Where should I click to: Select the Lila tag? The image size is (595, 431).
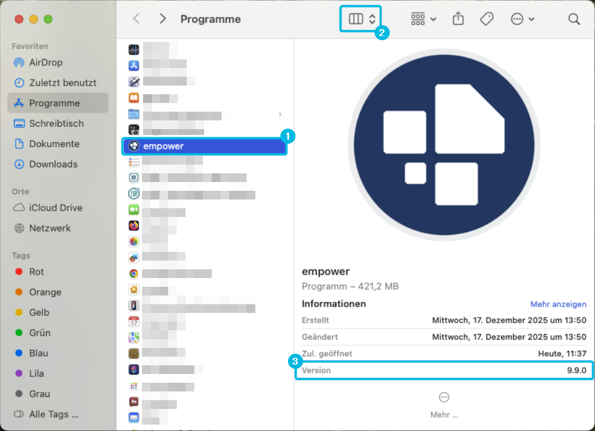click(x=58, y=373)
